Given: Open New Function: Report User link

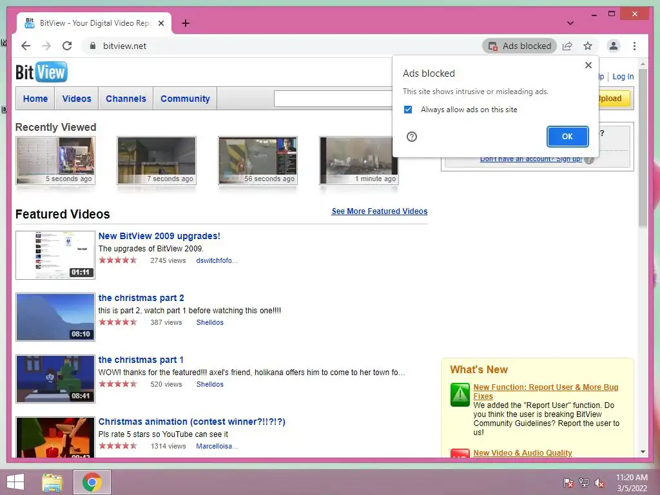Looking at the screenshot, I should coord(545,391).
